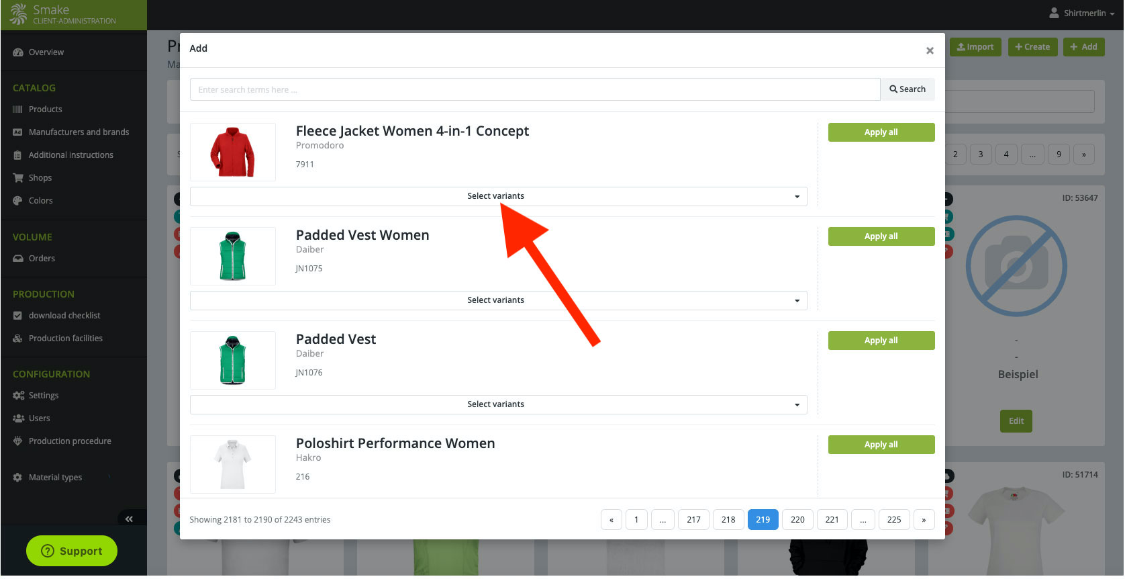The image size is (1125, 579).
Task: Go to page 220
Action: click(797, 520)
